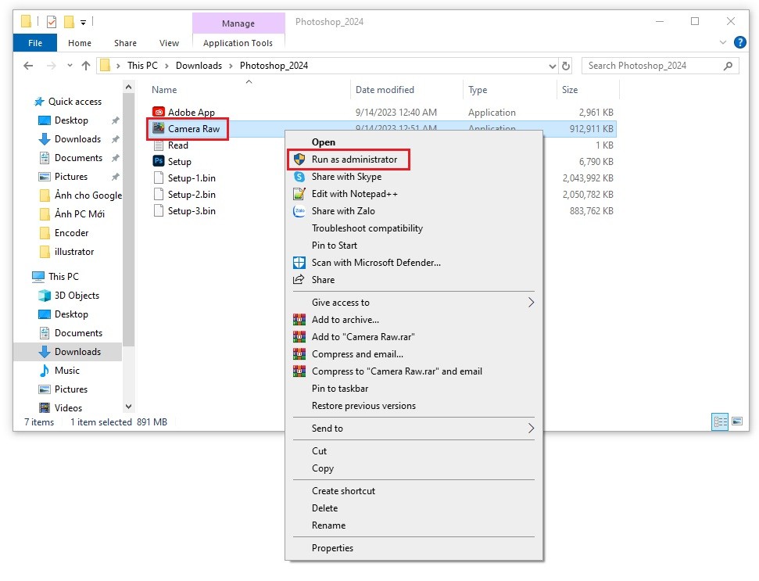Viewport: 759px width, 581px height.
Task: Click the WinRAR Add to archive icon
Action: (299, 320)
